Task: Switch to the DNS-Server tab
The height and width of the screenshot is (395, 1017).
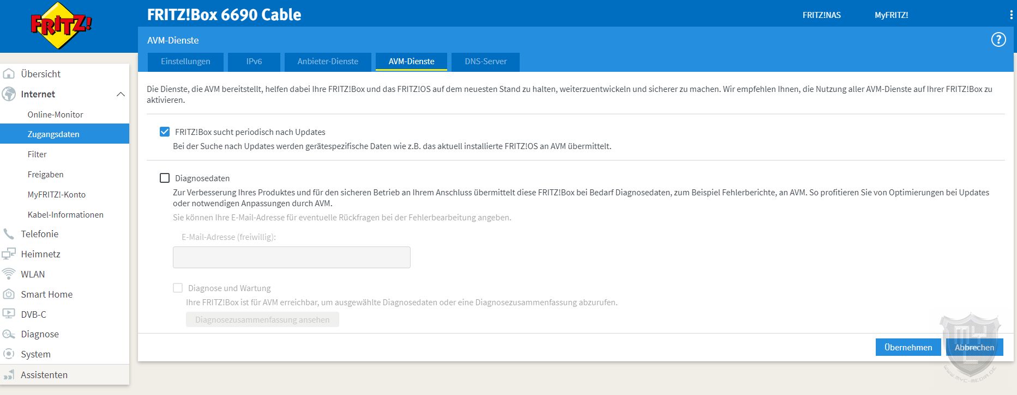Action: point(485,61)
